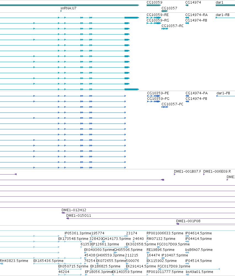Select EST EK050715.5prime
Screen dimensions: 235x276
pos(73,266)
